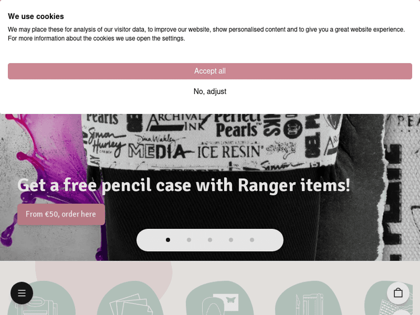The width and height of the screenshot is (420, 315).
Task: Jump to the fifth carousel slide dot
Action: coord(252,240)
